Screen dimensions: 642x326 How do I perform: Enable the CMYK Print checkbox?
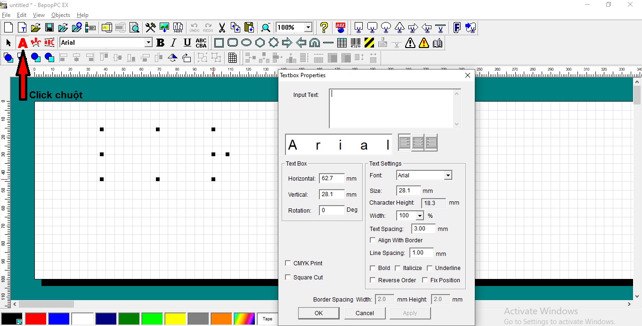(288, 263)
